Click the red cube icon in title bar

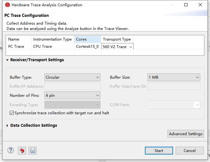pyautogui.click(x=8, y=5)
